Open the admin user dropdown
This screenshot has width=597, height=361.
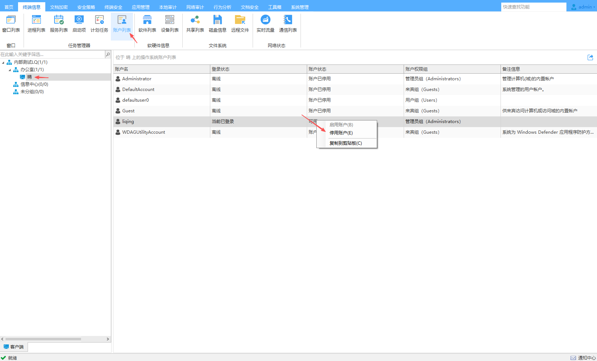click(584, 7)
